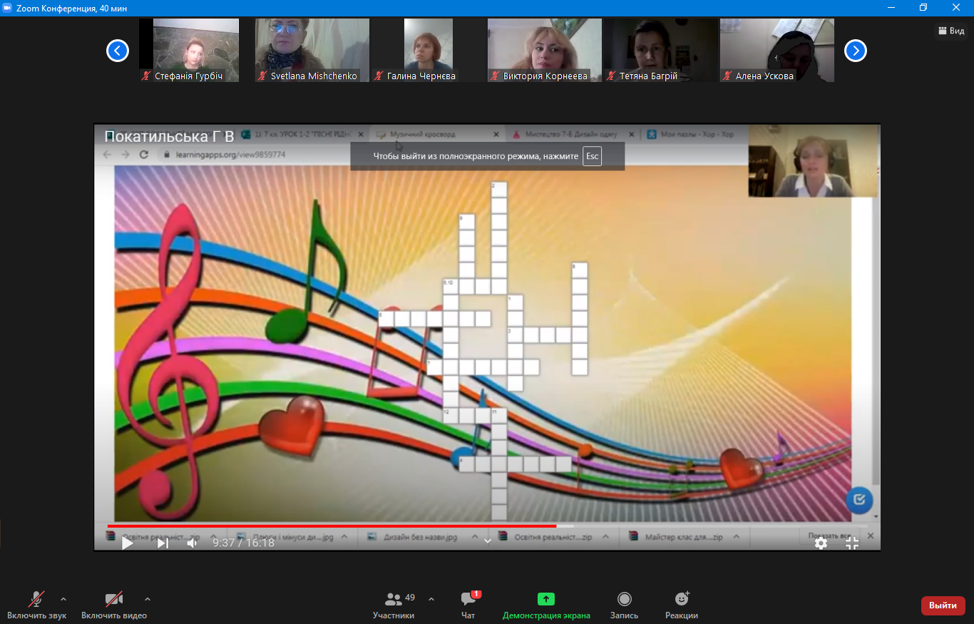Show next page of participants
This screenshot has height=624, width=974.
tap(855, 51)
